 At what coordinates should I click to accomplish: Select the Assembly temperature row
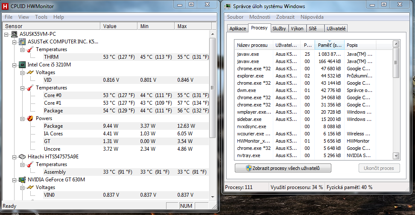pos(126,172)
